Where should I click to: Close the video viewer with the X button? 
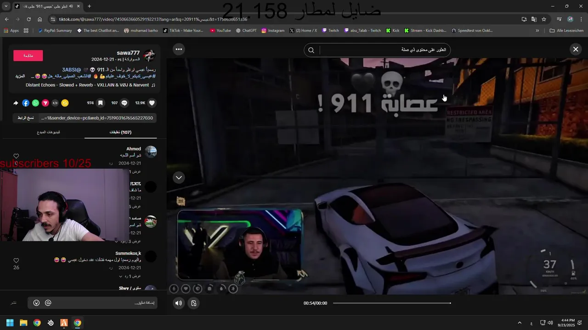click(576, 49)
